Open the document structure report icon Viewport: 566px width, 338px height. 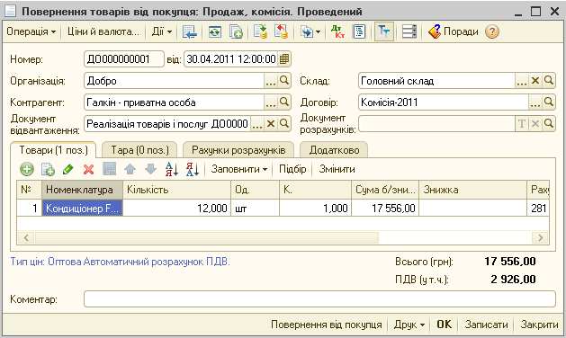coord(359,31)
